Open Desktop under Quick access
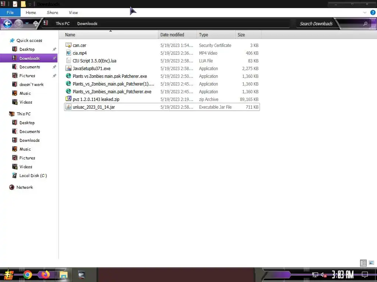The height and width of the screenshot is (282, 377). (27, 49)
